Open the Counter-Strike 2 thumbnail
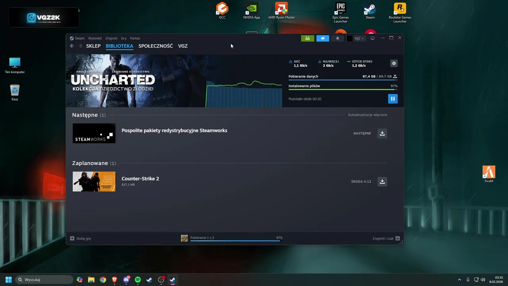508x286 pixels. click(94, 182)
